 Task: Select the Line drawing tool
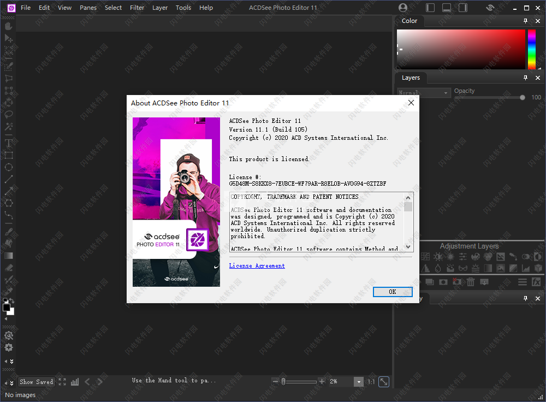click(9, 179)
